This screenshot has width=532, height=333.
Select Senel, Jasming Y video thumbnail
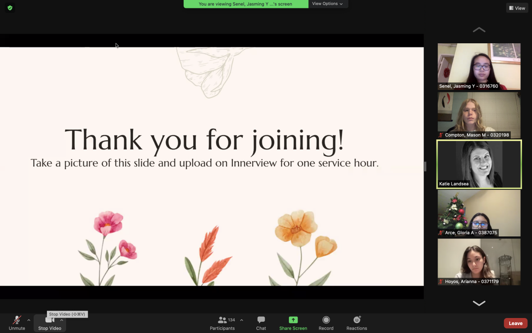pyautogui.click(x=479, y=67)
